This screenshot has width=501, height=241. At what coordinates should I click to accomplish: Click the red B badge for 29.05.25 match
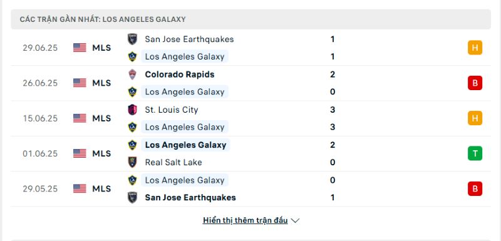(x=475, y=188)
